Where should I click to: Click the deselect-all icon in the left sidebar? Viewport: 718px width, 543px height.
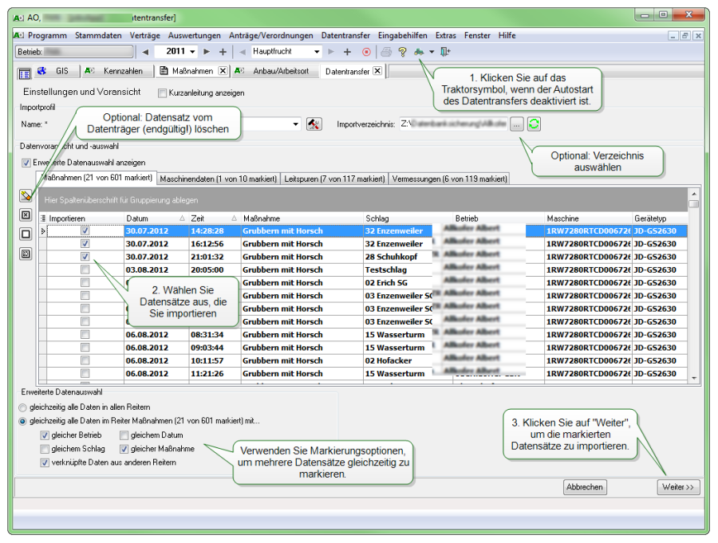(x=26, y=233)
